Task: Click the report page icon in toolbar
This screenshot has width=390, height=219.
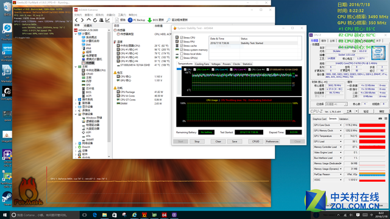Action: (117, 20)
